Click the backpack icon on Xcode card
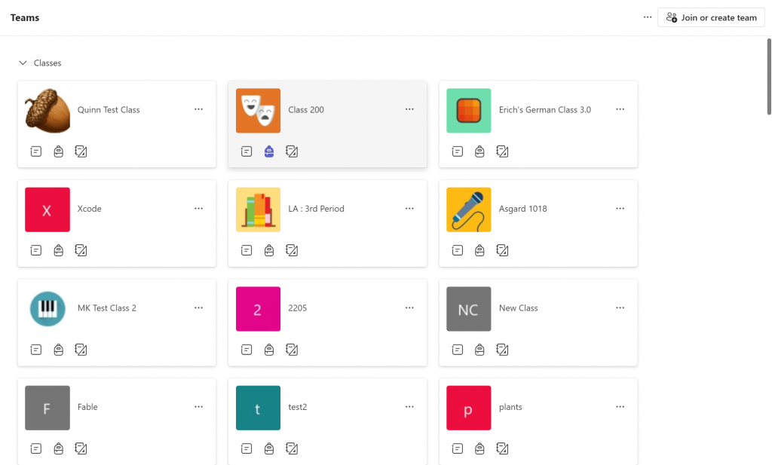The width and height of the screenshot is (772, 465). click(59, 250)
